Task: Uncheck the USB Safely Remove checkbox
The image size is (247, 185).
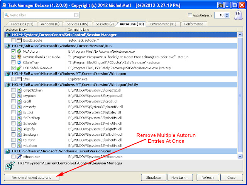Action: [14, 68]
